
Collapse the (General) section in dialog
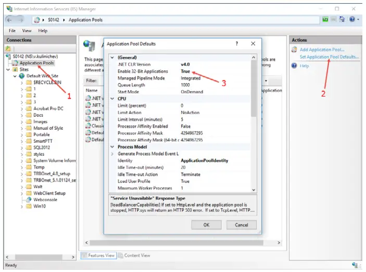pyautogui.click(x=112, y=58)
